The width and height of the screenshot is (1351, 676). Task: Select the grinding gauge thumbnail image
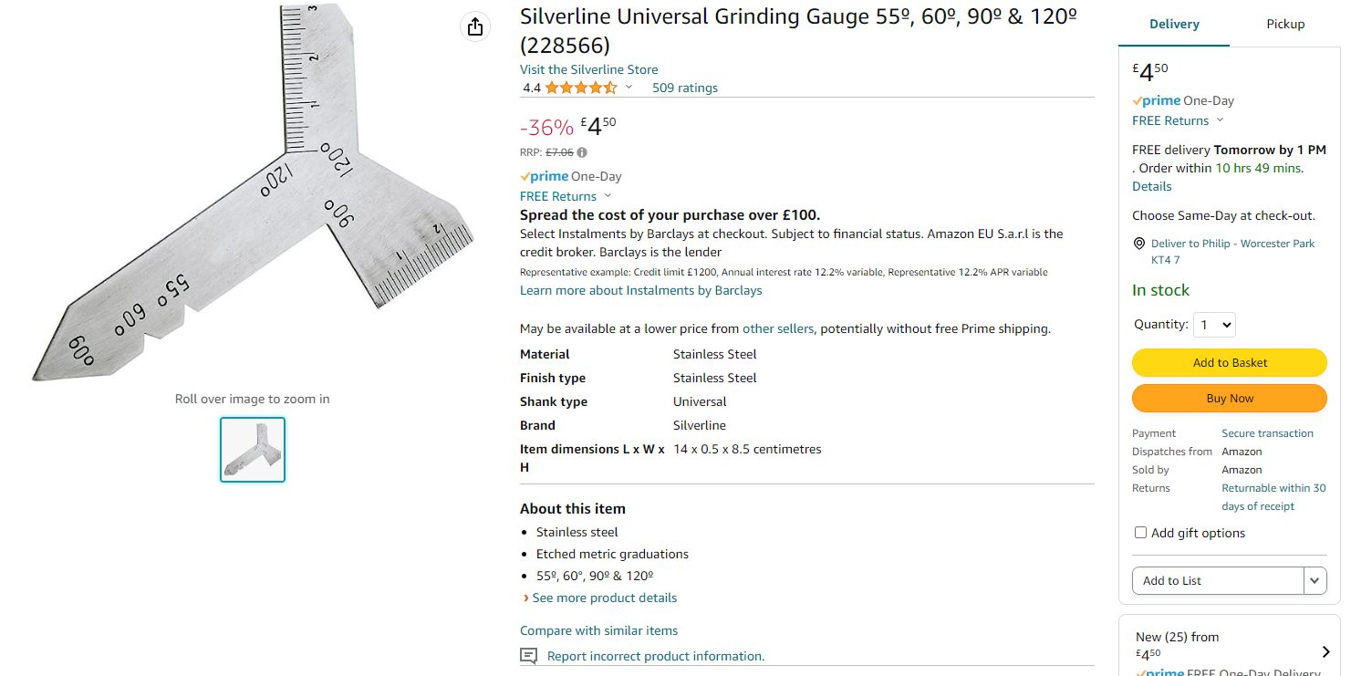click(253, 450)
